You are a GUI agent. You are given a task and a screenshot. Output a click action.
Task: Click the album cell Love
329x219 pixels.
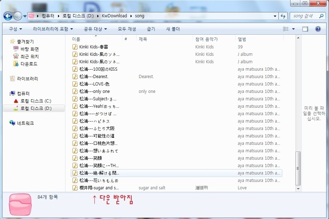click(242, 188)
